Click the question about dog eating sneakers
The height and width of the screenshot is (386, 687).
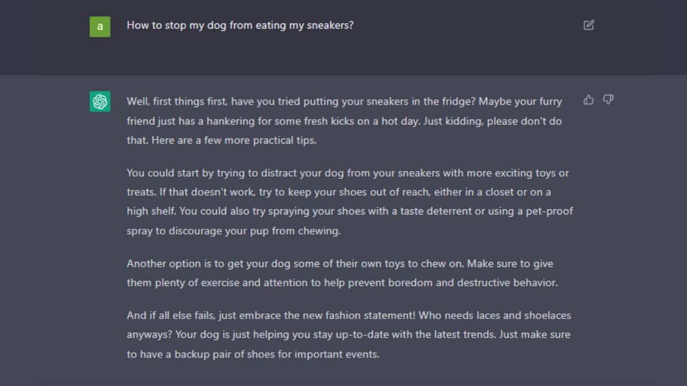[x=240, y=25]
